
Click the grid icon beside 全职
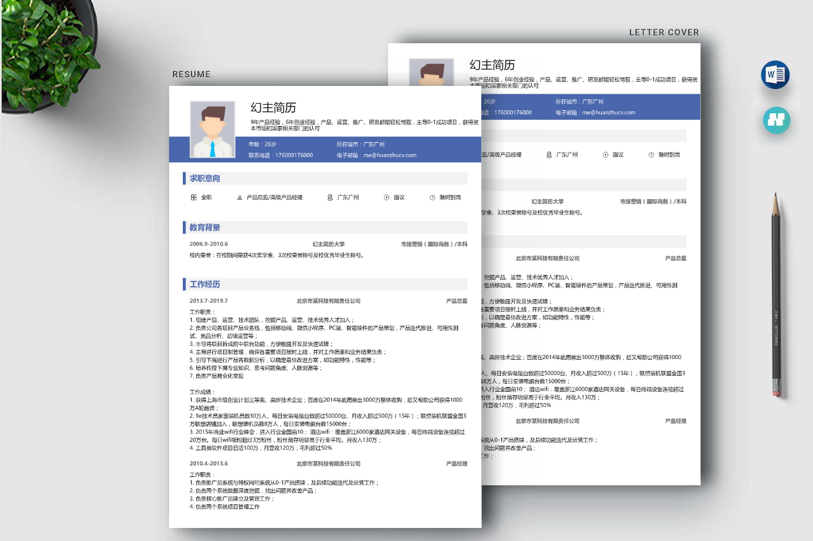point(193,197)
